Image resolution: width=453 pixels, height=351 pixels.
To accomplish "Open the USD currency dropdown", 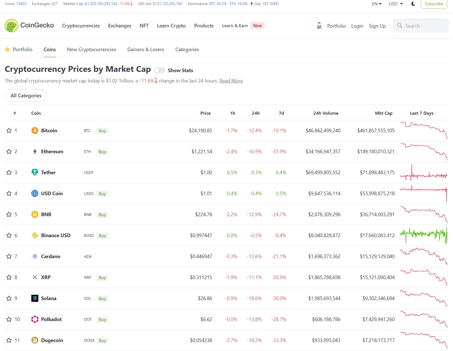I will point(396,4).
